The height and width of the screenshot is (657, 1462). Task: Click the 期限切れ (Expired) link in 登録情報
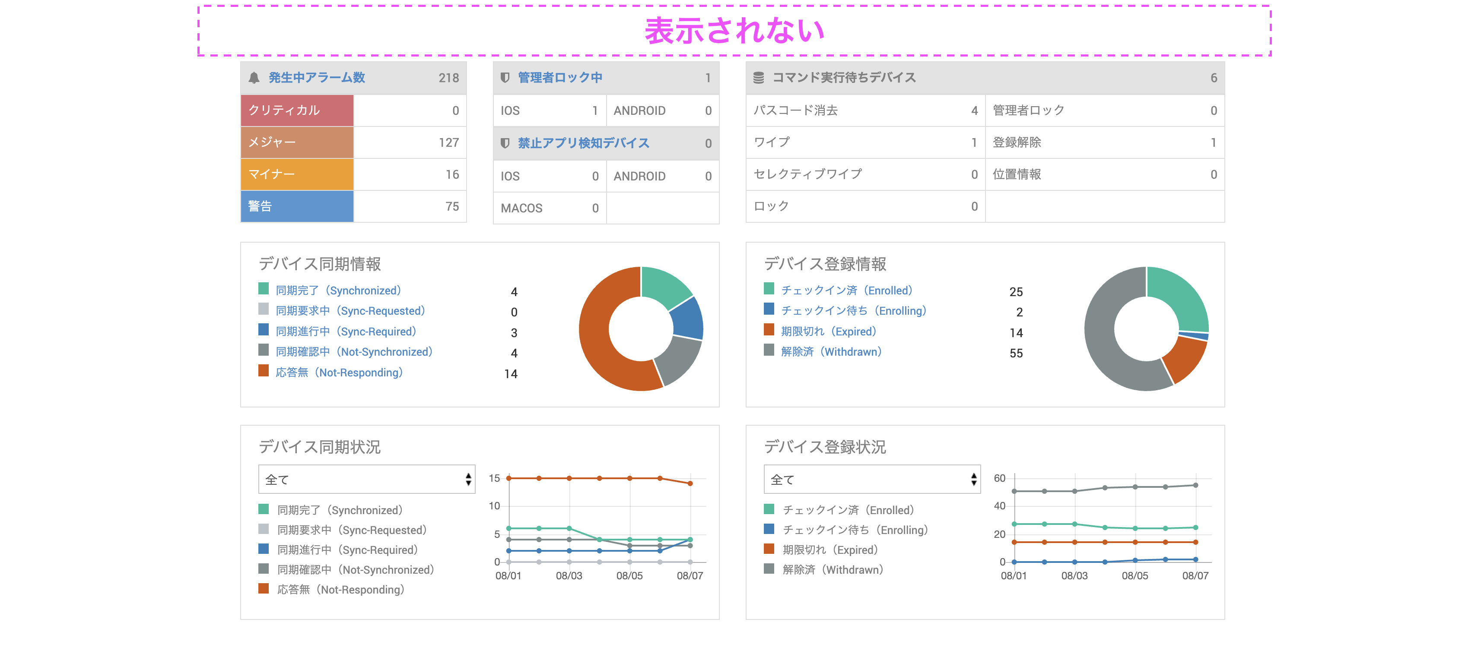pos(828,332)
